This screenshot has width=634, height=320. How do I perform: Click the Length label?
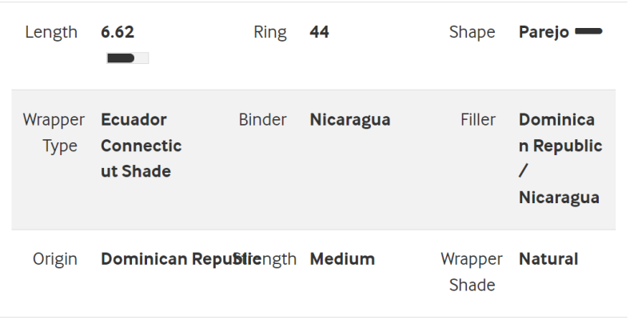pyautogui.click(x=51, y=33)
